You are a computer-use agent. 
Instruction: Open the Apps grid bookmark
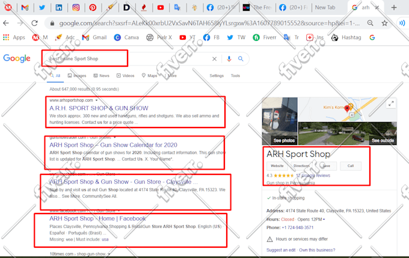pyautogui.click(x=14, y=37)
